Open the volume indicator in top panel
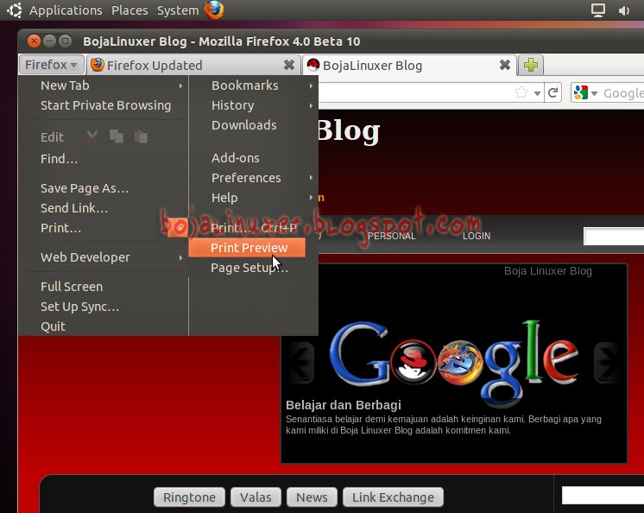 pyautogui.click(x=623, y=10)
